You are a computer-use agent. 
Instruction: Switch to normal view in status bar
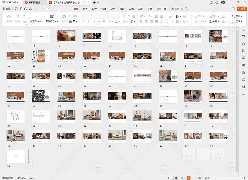coord(170,178)
